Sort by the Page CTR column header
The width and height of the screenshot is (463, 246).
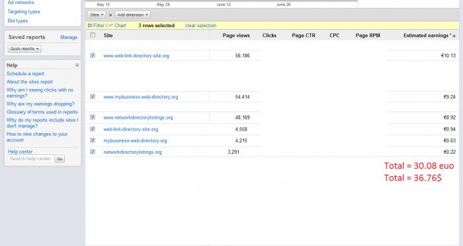(304, 36)
